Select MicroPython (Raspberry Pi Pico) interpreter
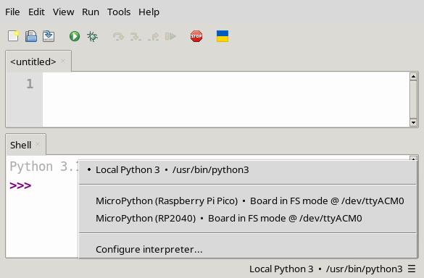Viewport: 424px width, 278px height. click(248, 201)
